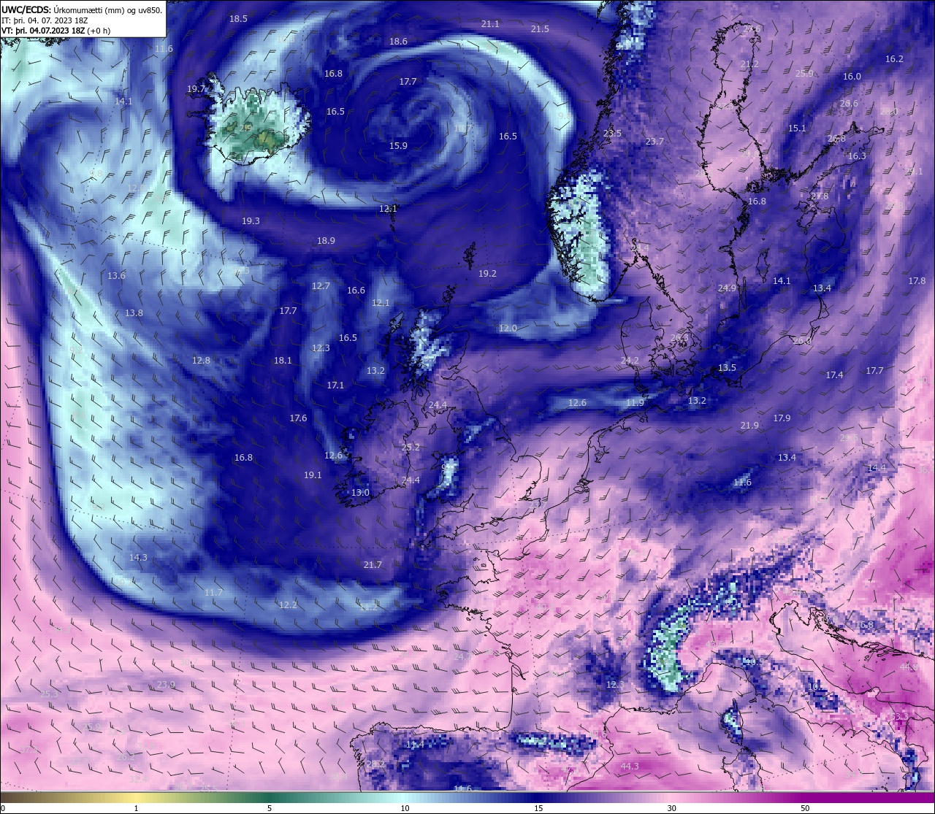This screenshot has width=935, height=814.
Task: Click the 21.9 value over Poland
Action: pos(749,426)
